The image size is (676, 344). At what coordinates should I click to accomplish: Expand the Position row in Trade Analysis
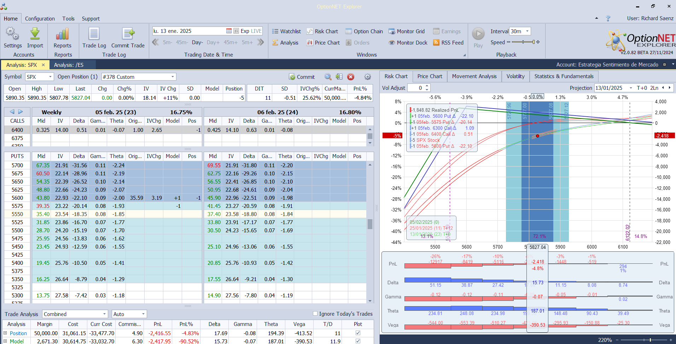click(5, 333)
